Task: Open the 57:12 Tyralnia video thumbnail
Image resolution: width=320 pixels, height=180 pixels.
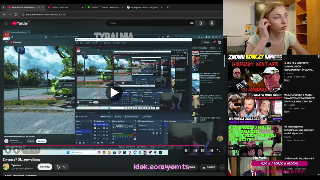Action: click(255, 140)
